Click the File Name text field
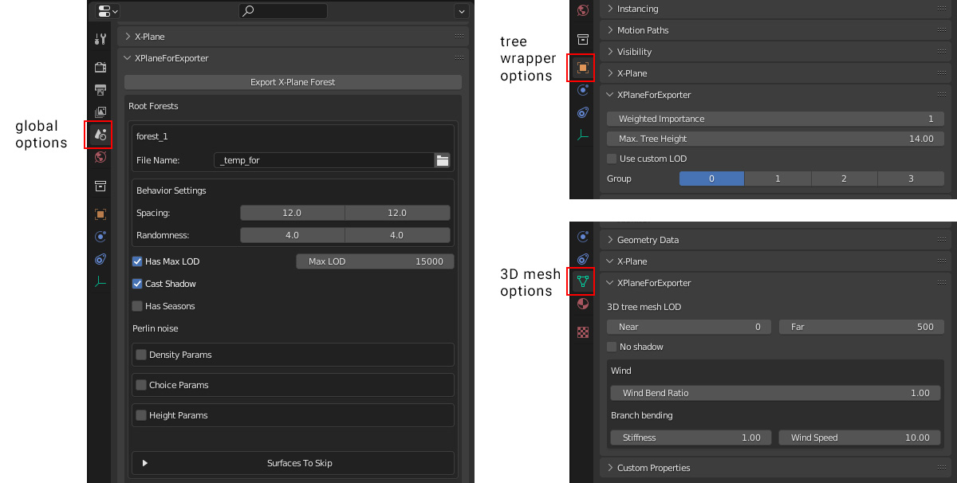 click(x=325, y=160)
